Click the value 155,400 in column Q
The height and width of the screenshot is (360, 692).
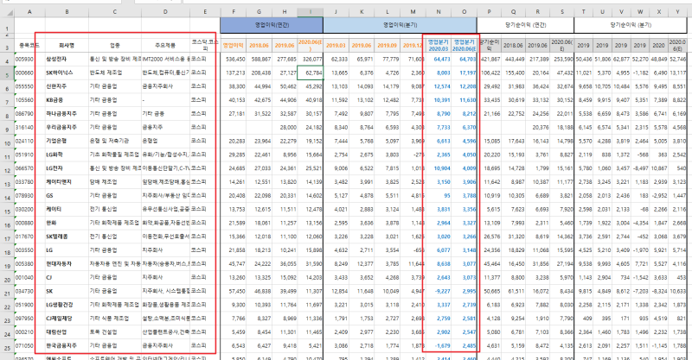coord(515,73)
